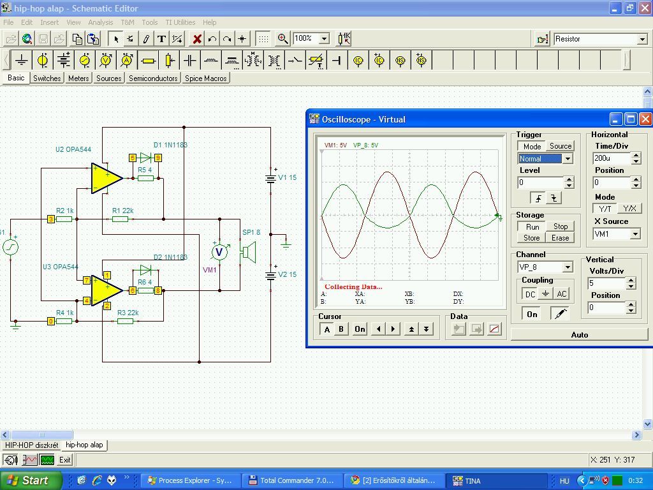653x490 pixels.
Task: Click the vertical scrollbar down arrow
Action: click(x=648, y=424)
